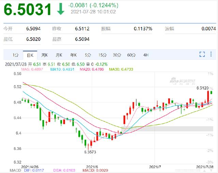Click the 2021/4/26 start date label
Screen dimensions: 218x173
30,167
